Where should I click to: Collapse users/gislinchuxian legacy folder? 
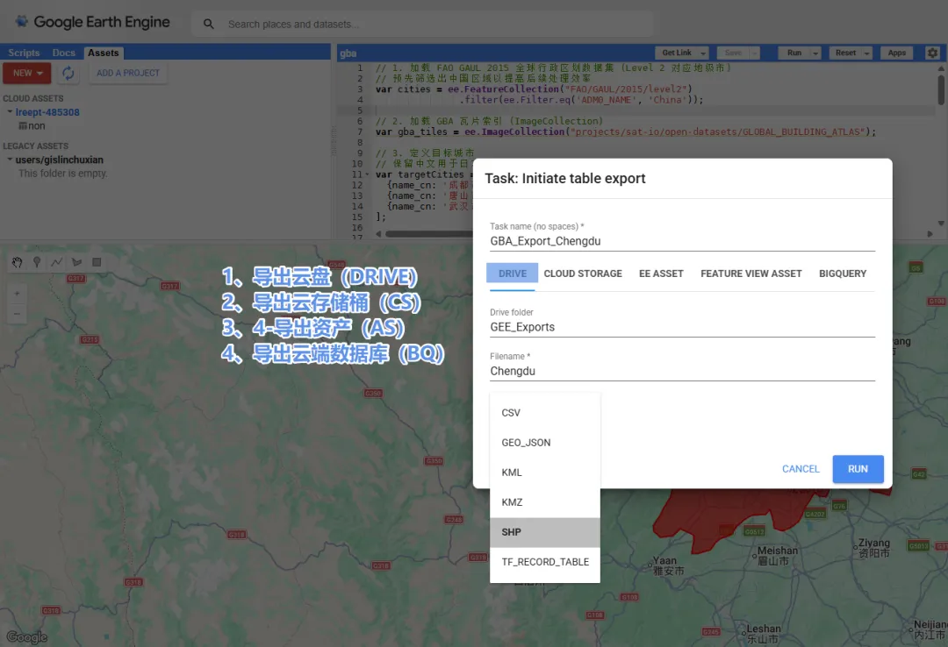10,160
